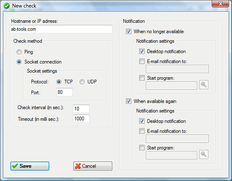Viewport: 232px width, 181px height.
Task: Toggle 'When no longer available' checkbox
Action: tap(128, 32)
